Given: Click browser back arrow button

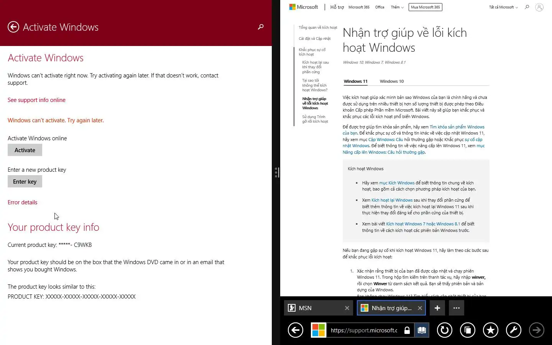Looking at the screenshot, I should pos(296,330).
